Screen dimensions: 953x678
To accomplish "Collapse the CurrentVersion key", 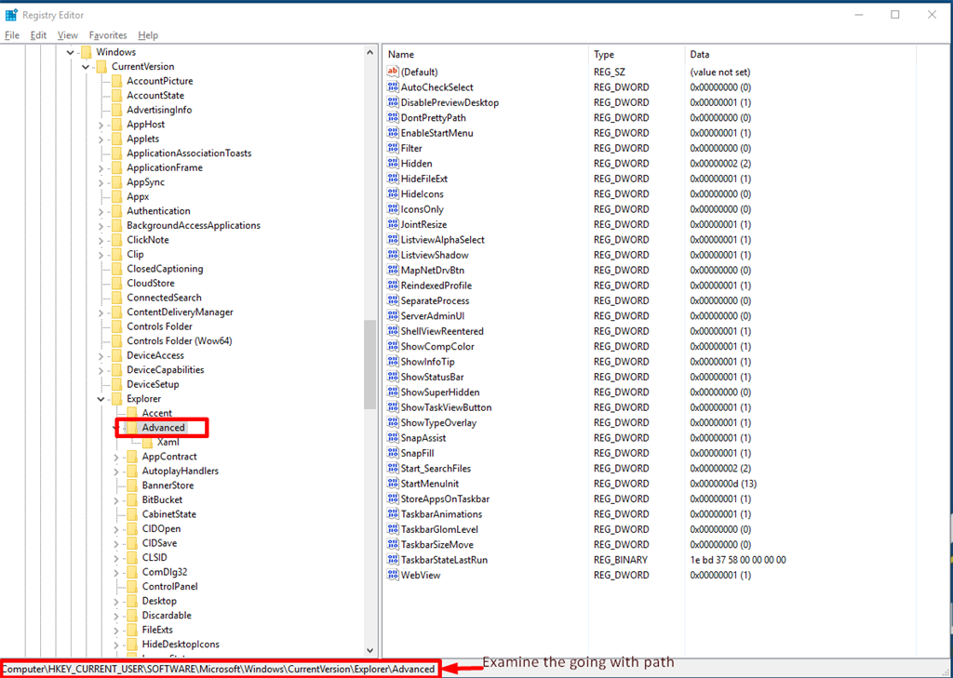I will tap(86, 67).
